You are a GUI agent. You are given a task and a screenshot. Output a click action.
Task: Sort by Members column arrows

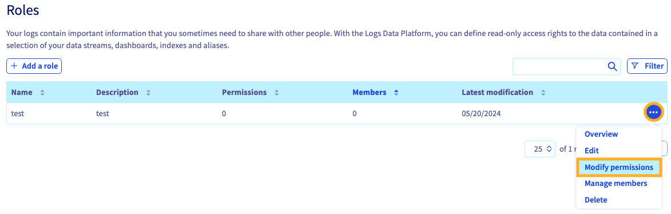pos(396,93)
